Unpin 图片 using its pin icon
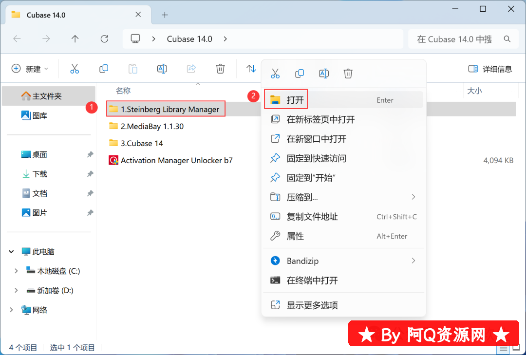 pos(90,213)
